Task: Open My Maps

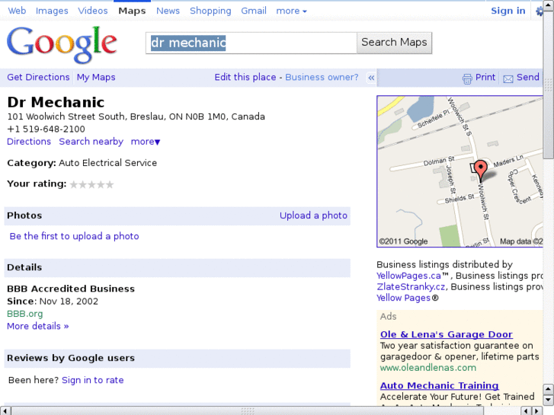Action: coord(96,78)
